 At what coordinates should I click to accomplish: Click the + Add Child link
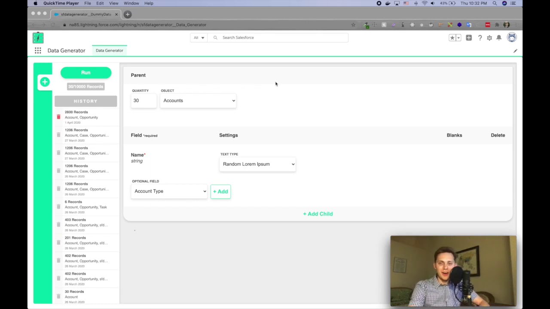click(x=318, y=214)
